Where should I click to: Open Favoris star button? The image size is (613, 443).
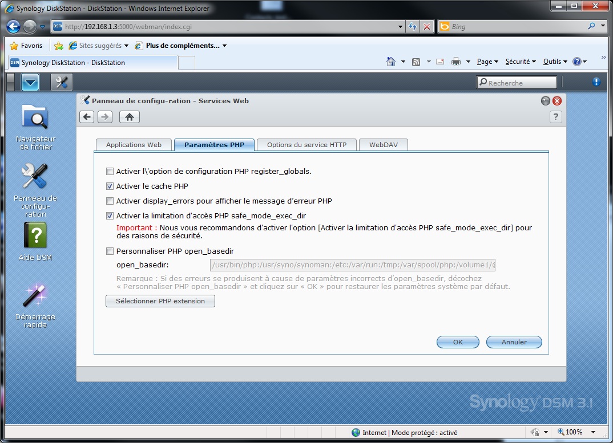click(x=14, y=46)
